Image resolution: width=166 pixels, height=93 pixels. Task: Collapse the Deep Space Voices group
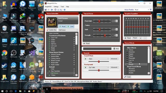tap(48, 52)
